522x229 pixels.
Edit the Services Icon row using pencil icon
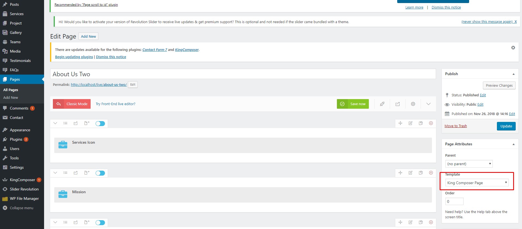[410, 123]
